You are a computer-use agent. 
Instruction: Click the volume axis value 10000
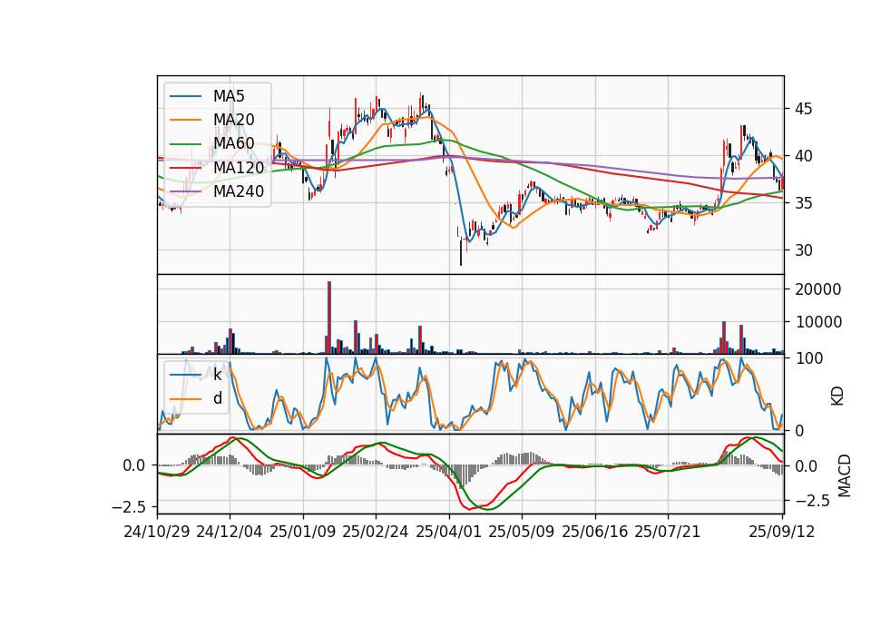[818, 322]
